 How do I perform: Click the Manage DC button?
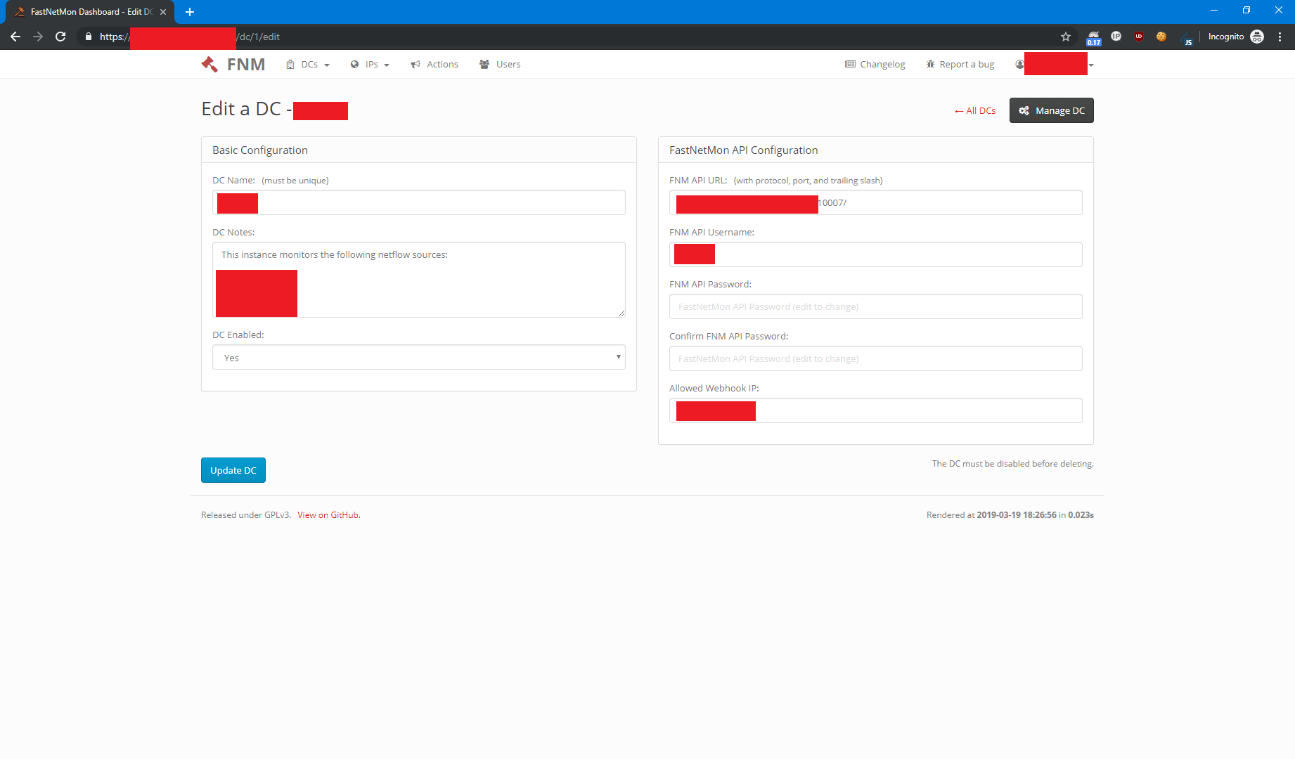coord(1052,110)
